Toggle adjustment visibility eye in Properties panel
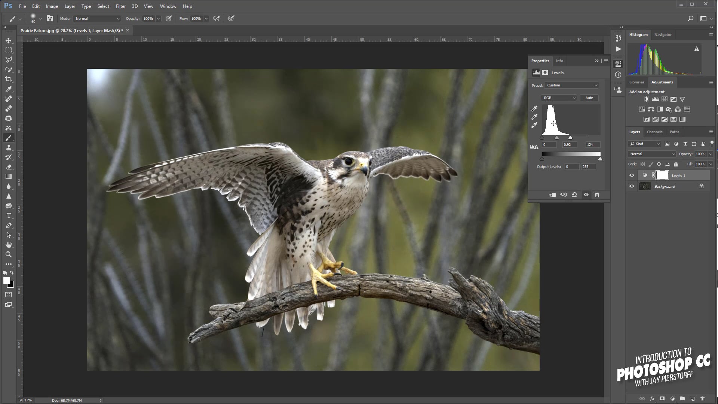Screen dimensions: 718x404 586,195
